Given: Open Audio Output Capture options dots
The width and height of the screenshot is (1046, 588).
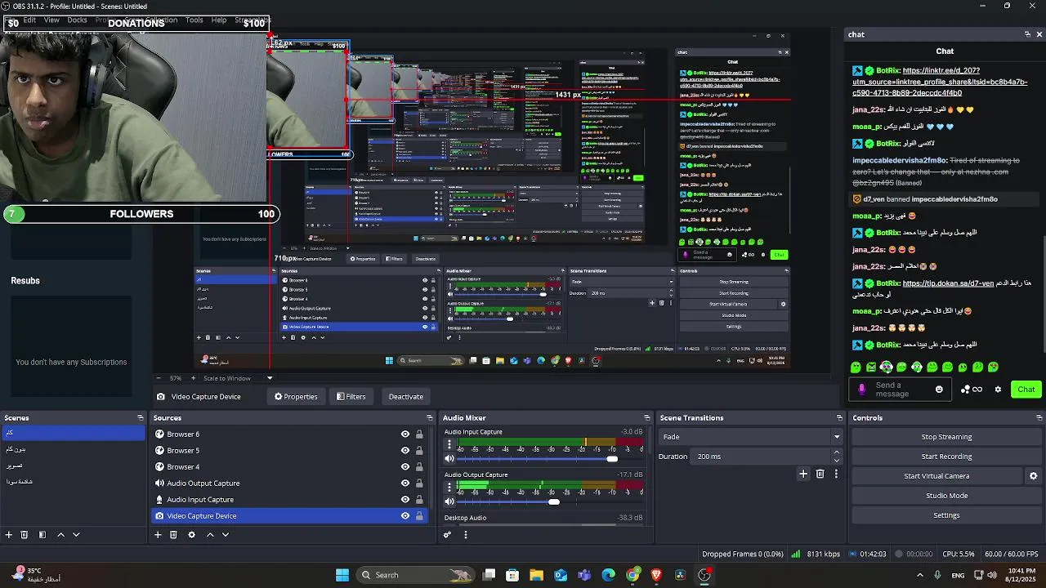Looking at the screenshot, I should (449, 488).
